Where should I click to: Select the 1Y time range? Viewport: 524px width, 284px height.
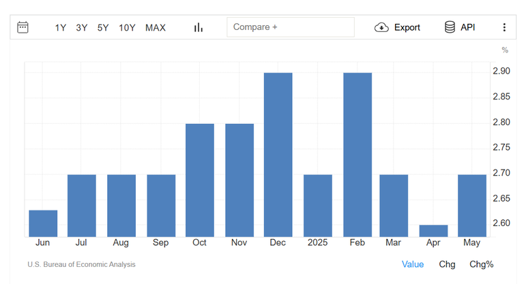pyautogui.click(x=61, y=28)
